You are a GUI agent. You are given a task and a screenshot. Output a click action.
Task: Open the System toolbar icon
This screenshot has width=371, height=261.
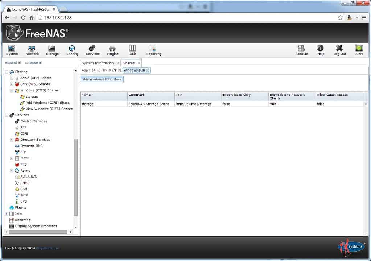[x=12, y=50]
